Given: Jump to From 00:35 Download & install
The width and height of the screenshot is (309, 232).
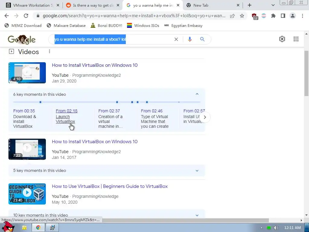Looking at the screenshot, I should [25, 118].
